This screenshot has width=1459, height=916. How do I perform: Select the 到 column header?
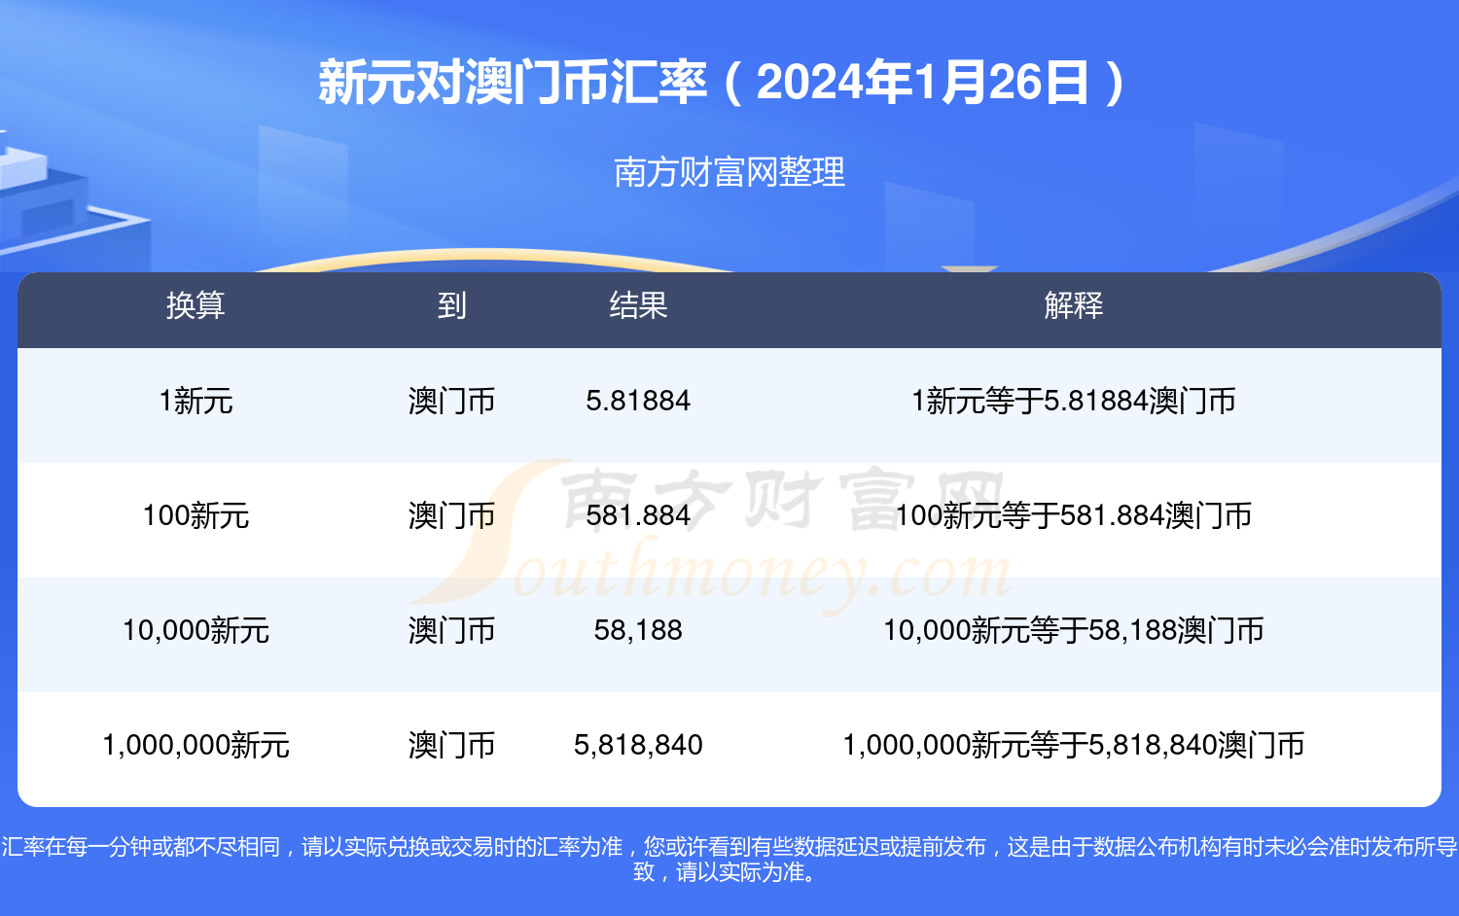click(x=451, y=305)
